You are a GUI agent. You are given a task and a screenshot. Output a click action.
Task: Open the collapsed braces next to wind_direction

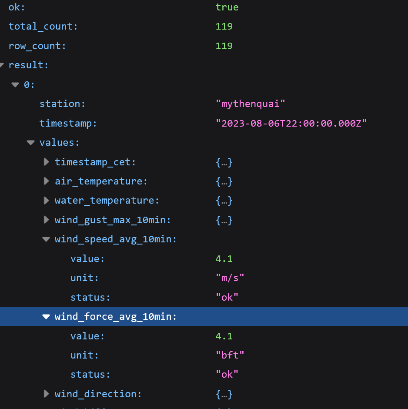click(x=224, y=394)
